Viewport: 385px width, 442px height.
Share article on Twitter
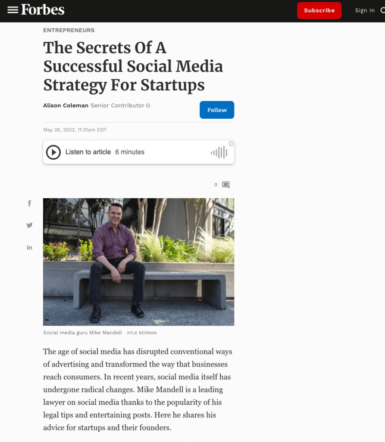30,225
